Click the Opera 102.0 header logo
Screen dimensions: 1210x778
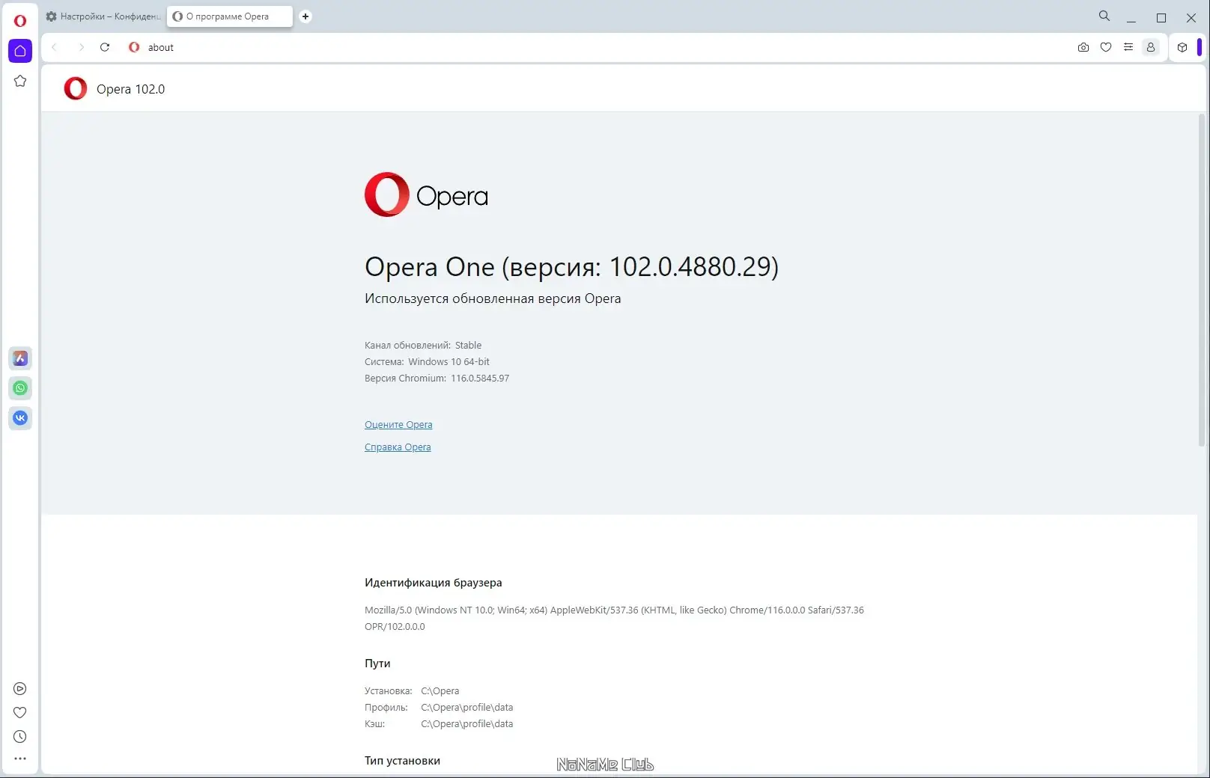click(76, 89)
